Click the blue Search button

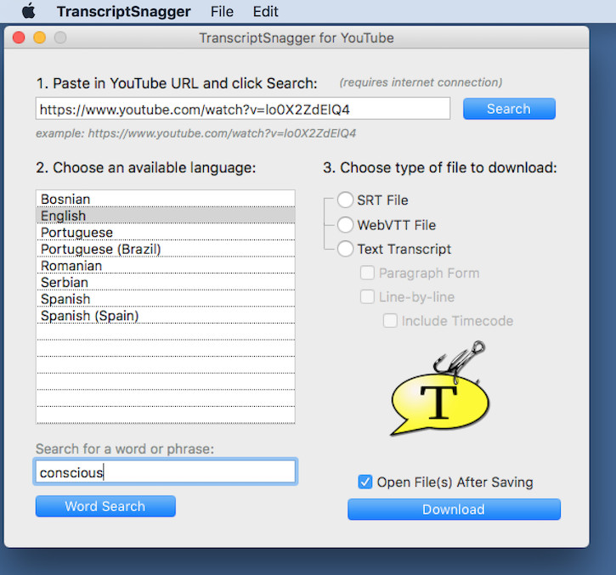(x=509, y=109)
